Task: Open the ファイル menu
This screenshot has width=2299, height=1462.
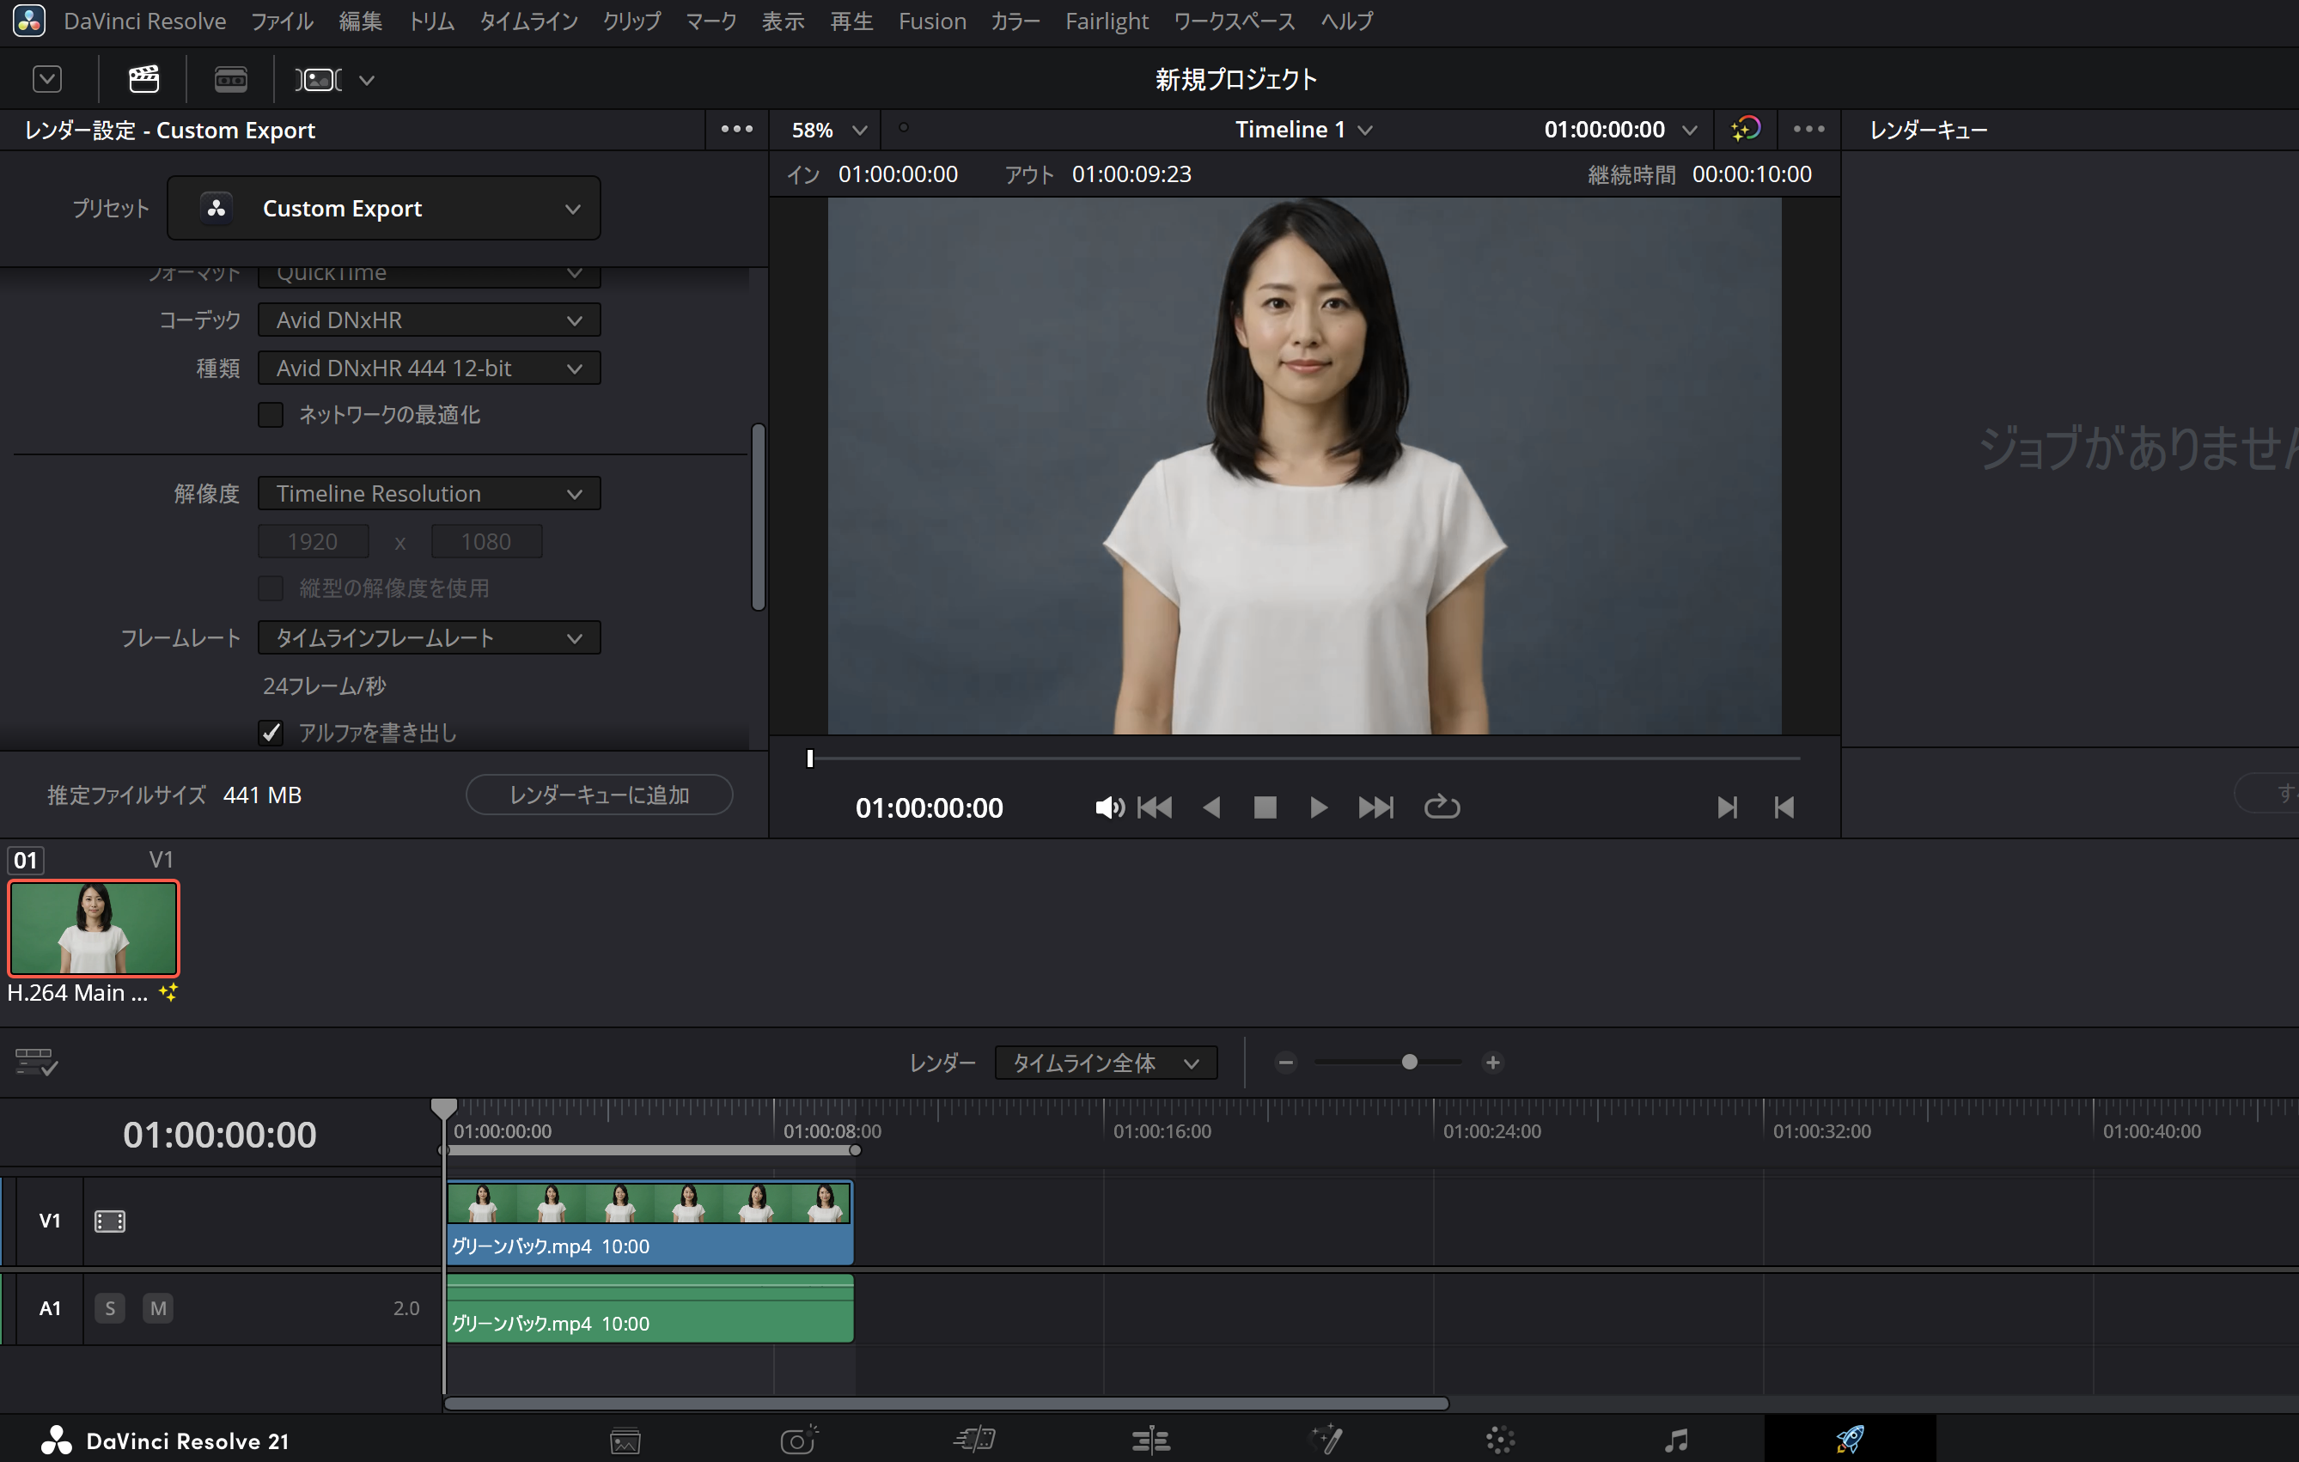Action: point(282,21)
